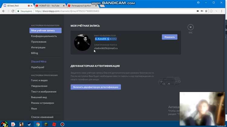Click the camera permission icon in address bar
Image resolution: width=227 pixels, height=127 pixels.
click(x=198, y=11)
